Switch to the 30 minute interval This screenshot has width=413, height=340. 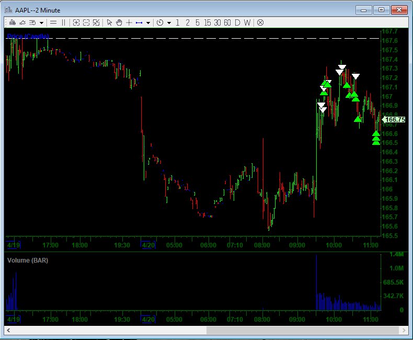[x=217, y=22]
